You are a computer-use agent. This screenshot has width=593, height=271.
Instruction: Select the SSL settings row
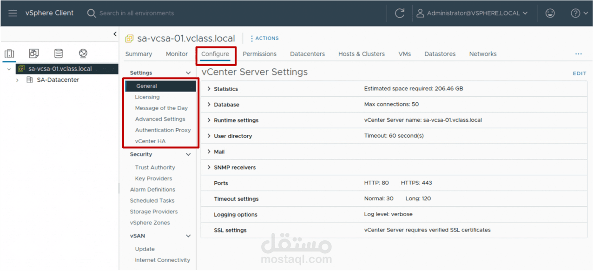[x=394, y=230]
